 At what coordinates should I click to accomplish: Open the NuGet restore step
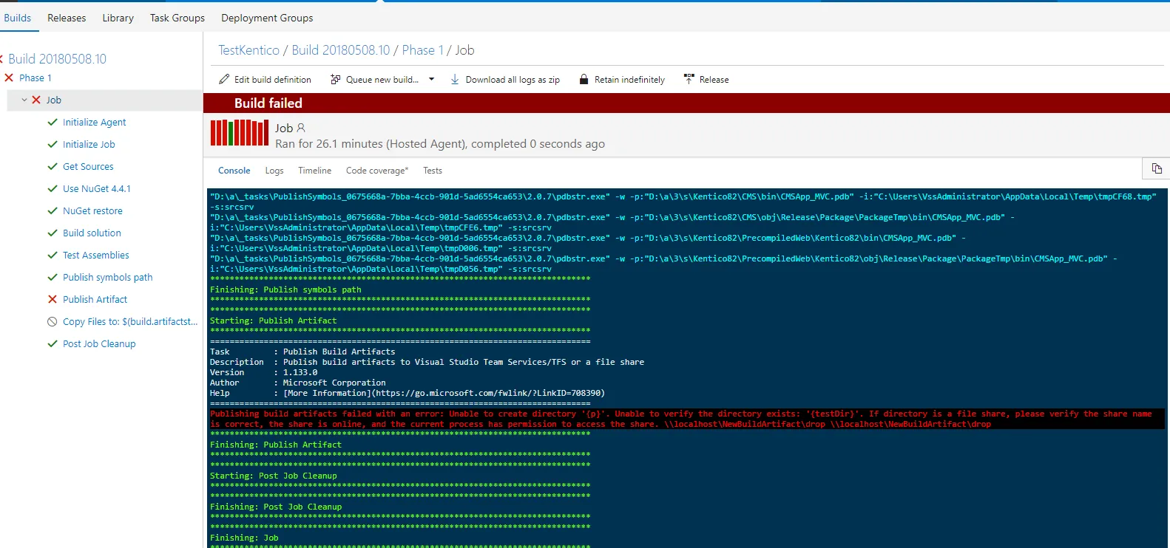tap(92, 210)
